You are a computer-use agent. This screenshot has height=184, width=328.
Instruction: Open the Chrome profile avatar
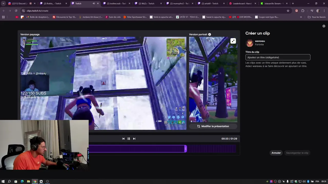point(318,11)
